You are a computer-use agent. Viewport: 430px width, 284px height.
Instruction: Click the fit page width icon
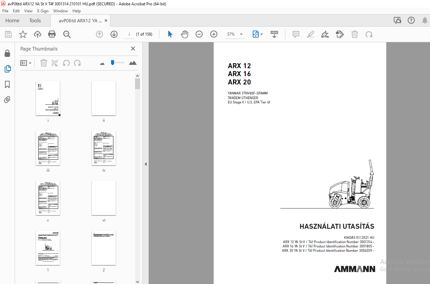point(256,34)
